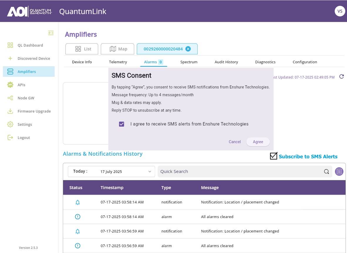Open the Telemetry tab
Viewport: 347px width, 253px height.
coord(118,62)
